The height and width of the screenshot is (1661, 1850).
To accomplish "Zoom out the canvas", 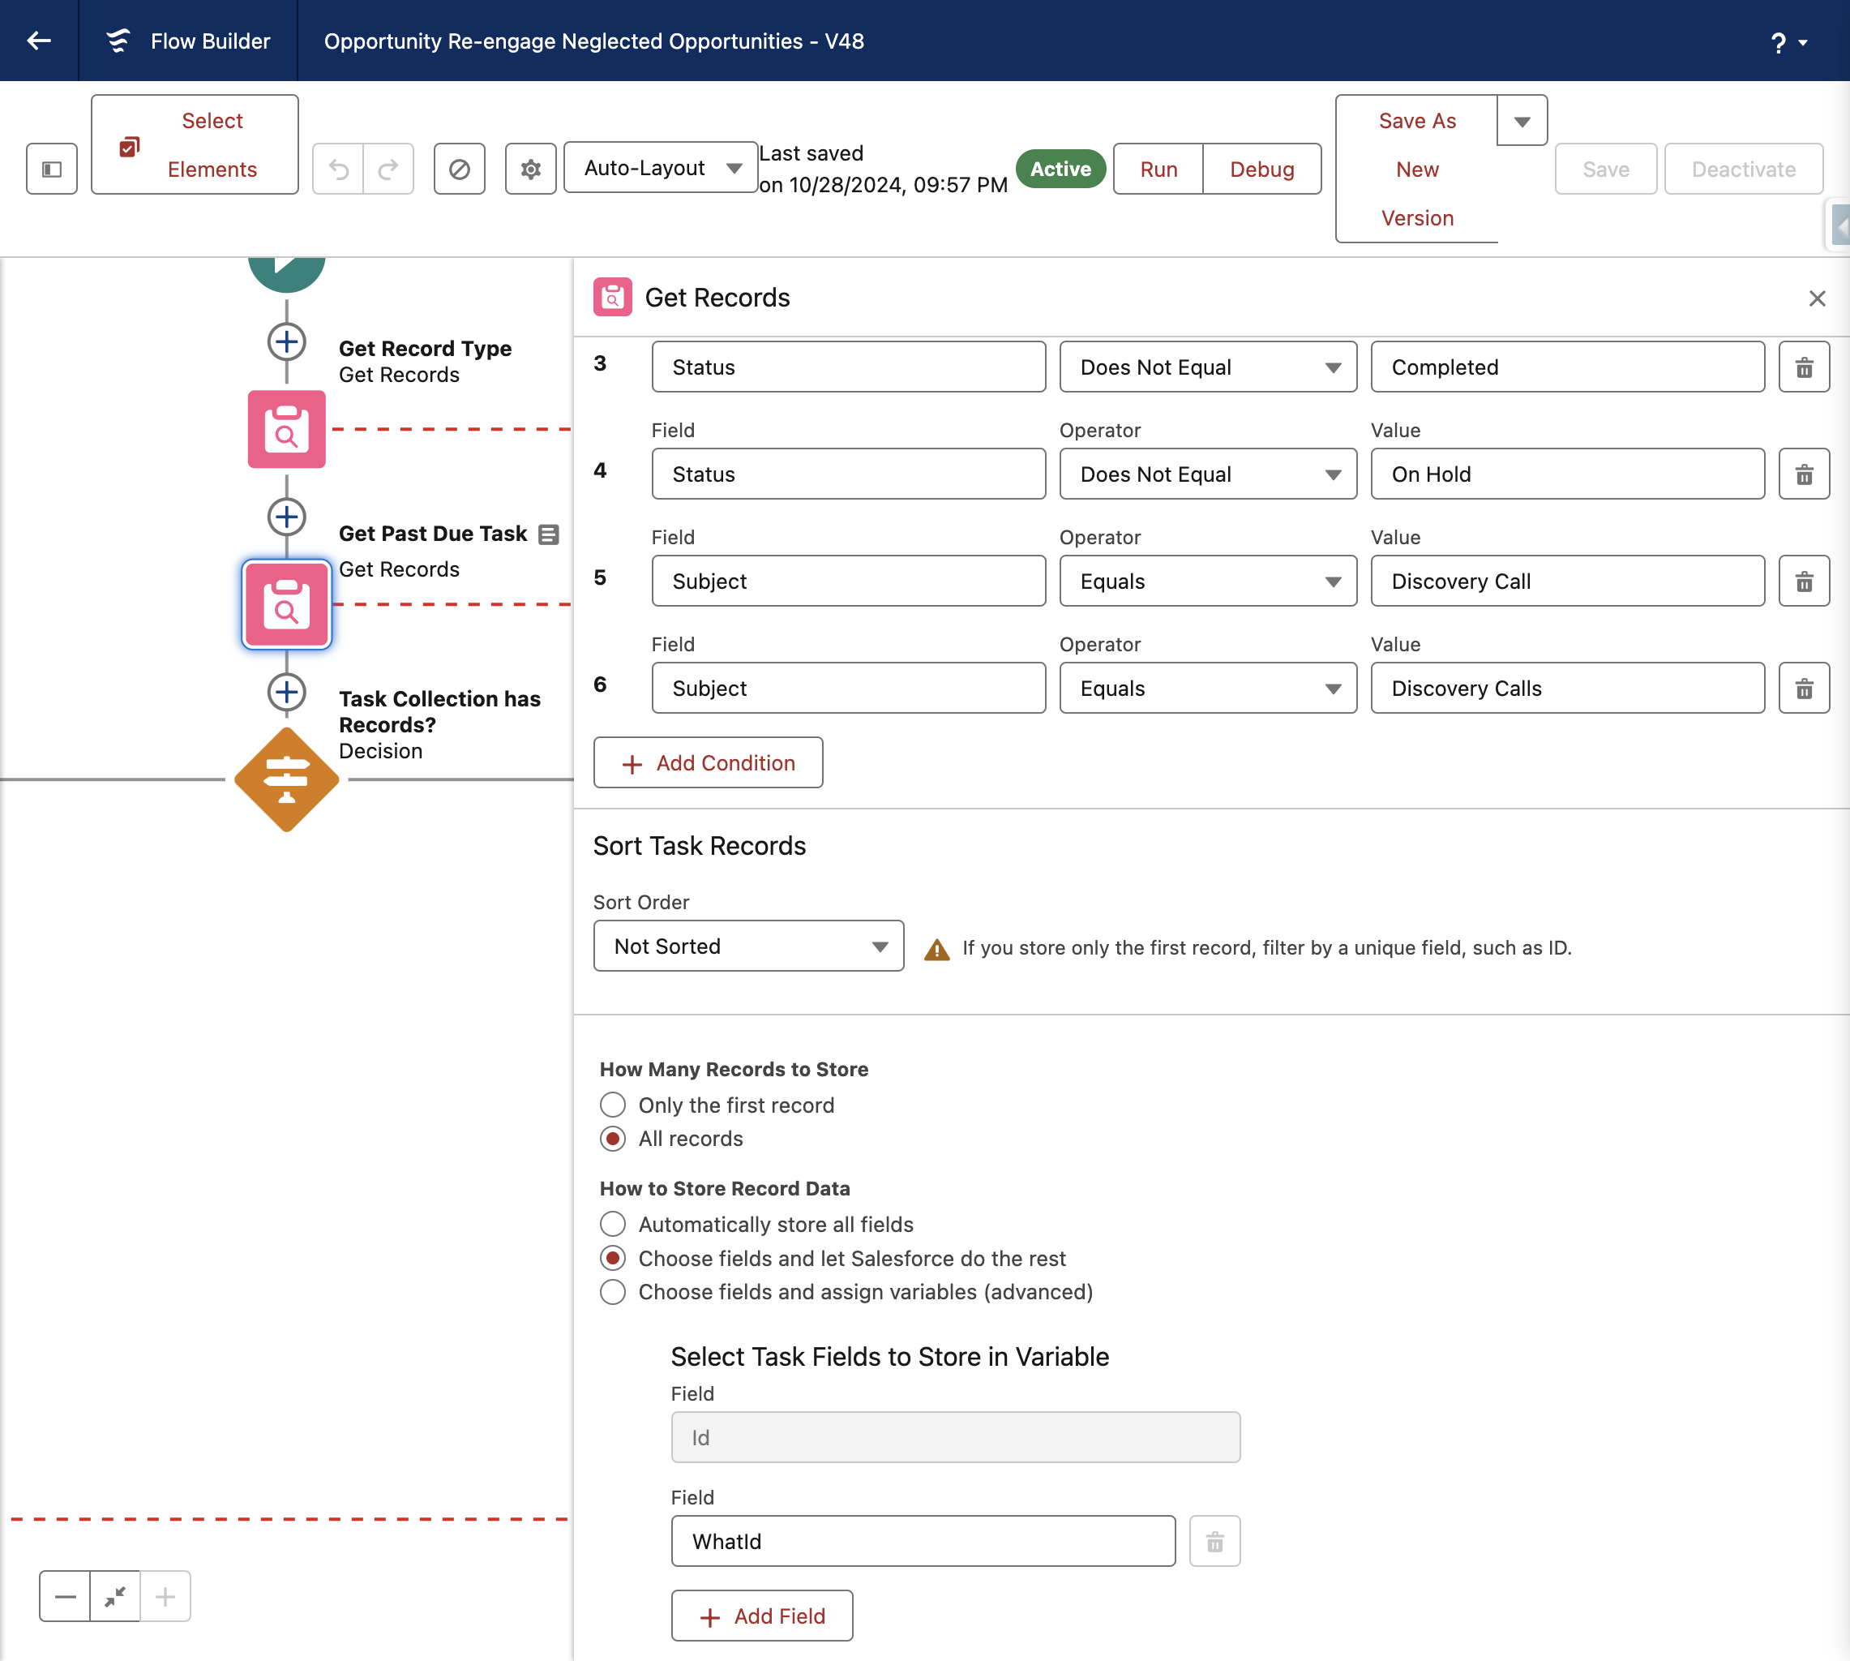I will click(x=65, y=1596).
